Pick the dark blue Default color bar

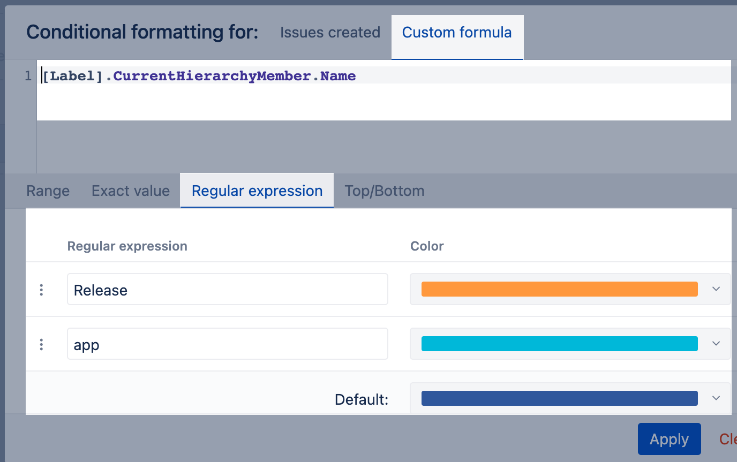[559, 398]
